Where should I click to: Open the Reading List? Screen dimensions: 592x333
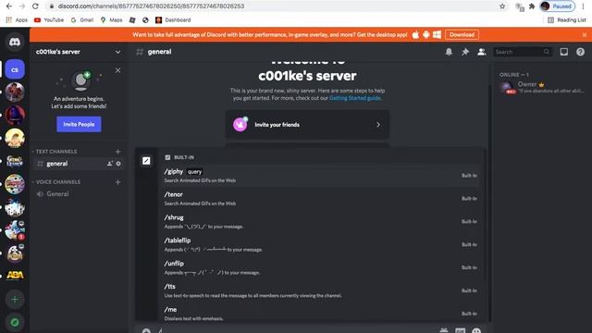click(x=567, y=20)
